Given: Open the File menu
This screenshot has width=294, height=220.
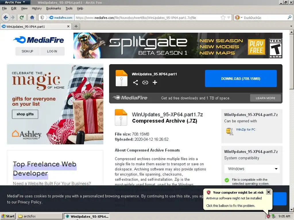Looking at the screenshot, I should click(x=4, y=8).
